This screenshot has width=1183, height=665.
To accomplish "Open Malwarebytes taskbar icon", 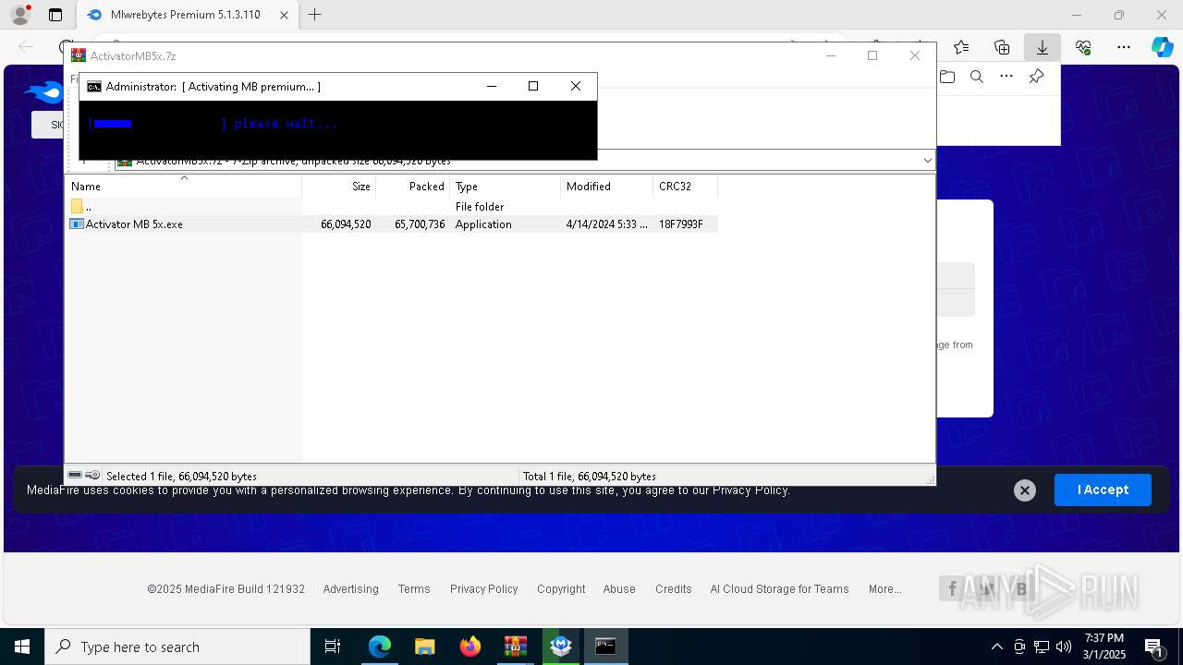I will coord(561,647).
